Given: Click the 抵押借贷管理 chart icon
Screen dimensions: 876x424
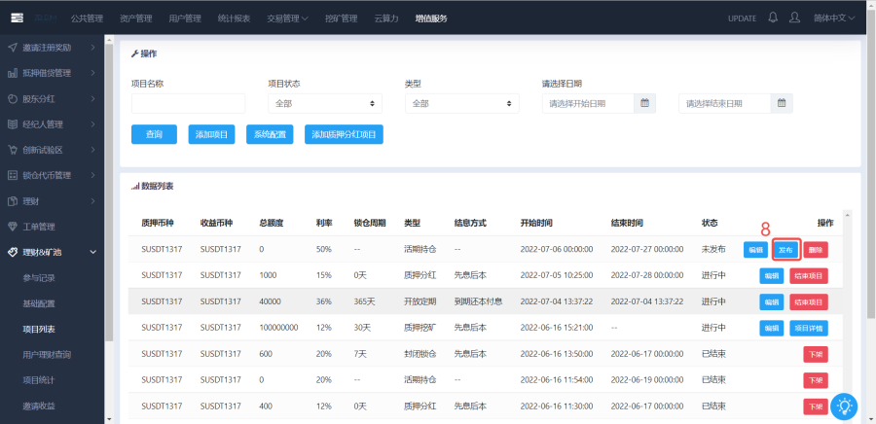Looking at the screenshot, I should tap(13, 73).
